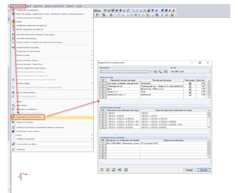The width and height of the screenshot is (238, 193).
Task: Click the highlighted work plane toolbar icon
Action: [x=113, y=10]
